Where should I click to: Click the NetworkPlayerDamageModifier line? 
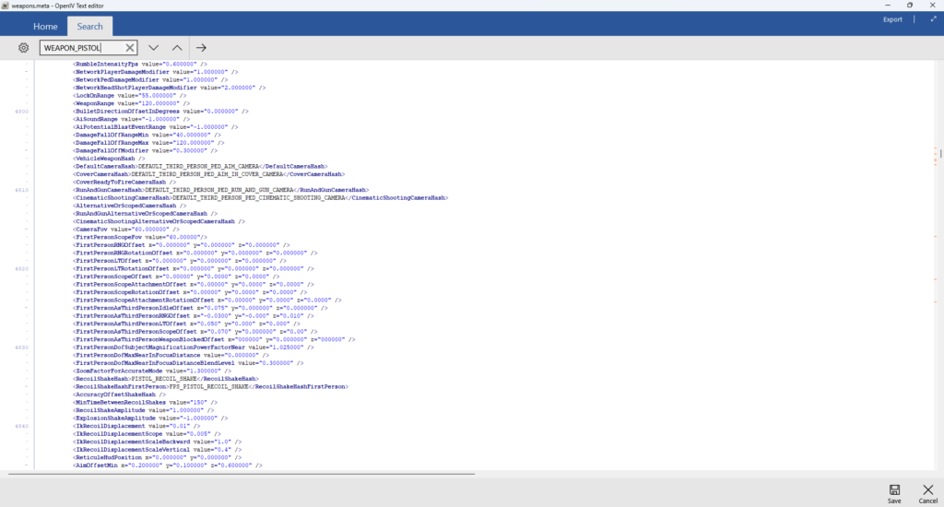tap(155, 72)
